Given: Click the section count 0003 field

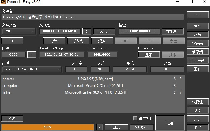Looking at the screenshot, I should point(14,55).
